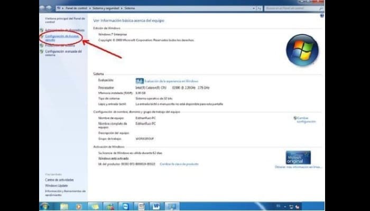
Task: Click the installed RAM value
Action: pos(141,93)
